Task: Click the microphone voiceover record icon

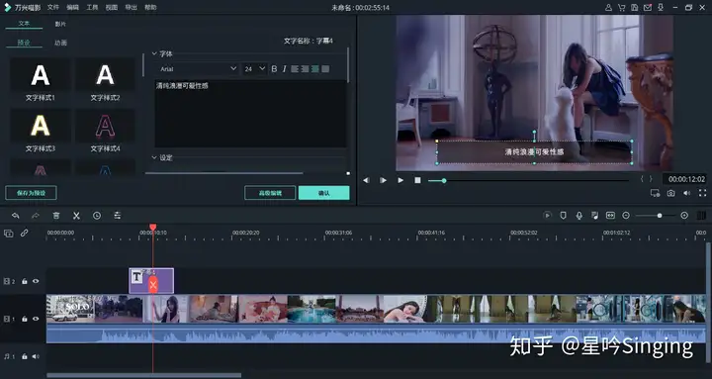Action: (578, 216)
